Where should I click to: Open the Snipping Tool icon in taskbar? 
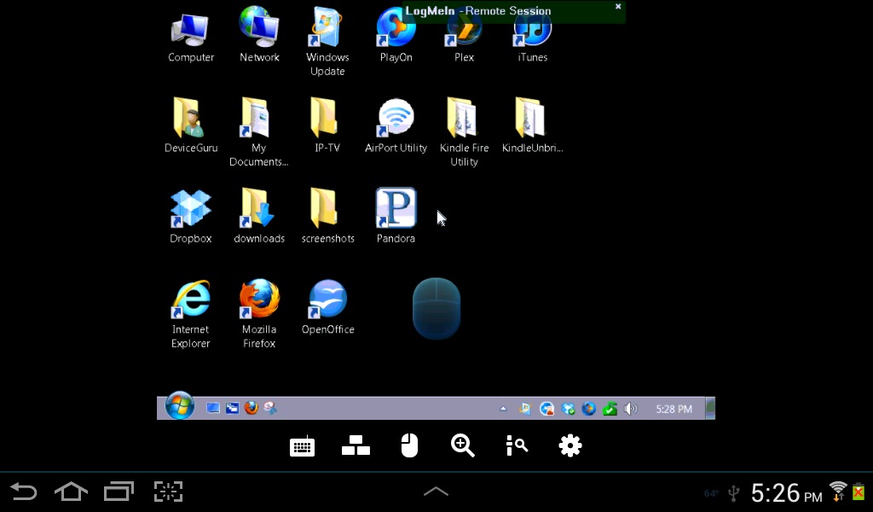270,409
